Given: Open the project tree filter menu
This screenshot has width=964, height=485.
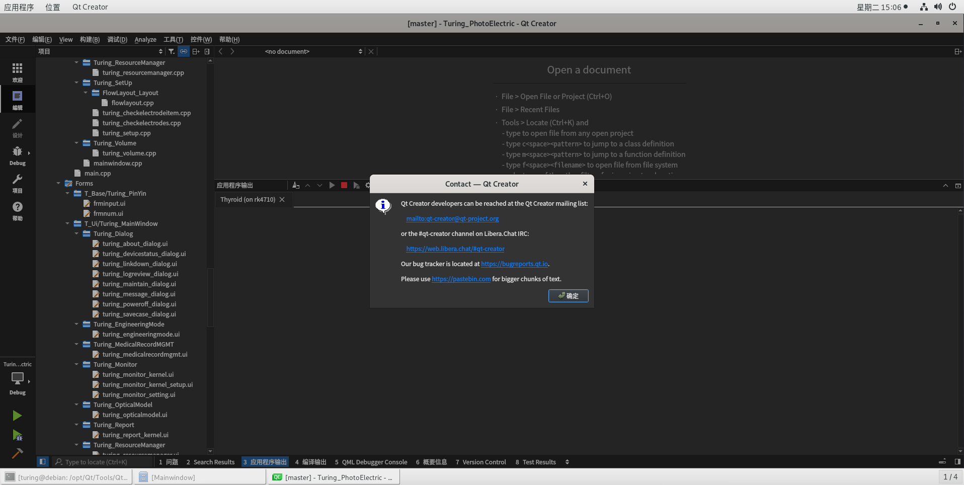Looking at the screenshot, I should click(172, 51).
